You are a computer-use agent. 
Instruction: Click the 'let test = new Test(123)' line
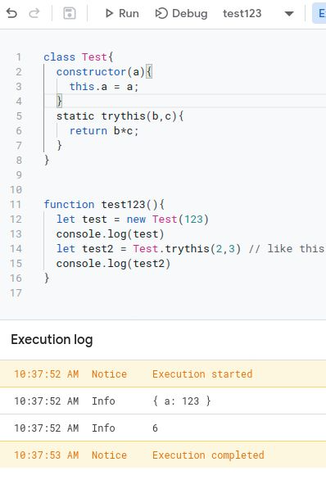click(x=133, y=220)
